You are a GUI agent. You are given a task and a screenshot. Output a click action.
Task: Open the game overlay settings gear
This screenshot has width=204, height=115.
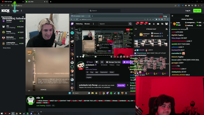[29, 61]
